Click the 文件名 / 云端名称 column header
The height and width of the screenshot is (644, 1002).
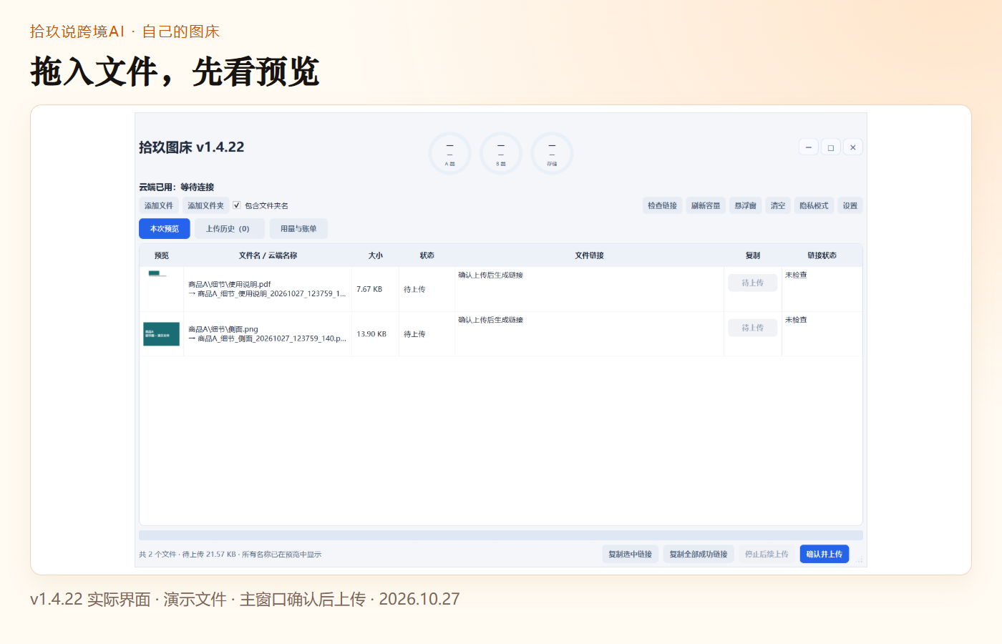coord(268,255)
